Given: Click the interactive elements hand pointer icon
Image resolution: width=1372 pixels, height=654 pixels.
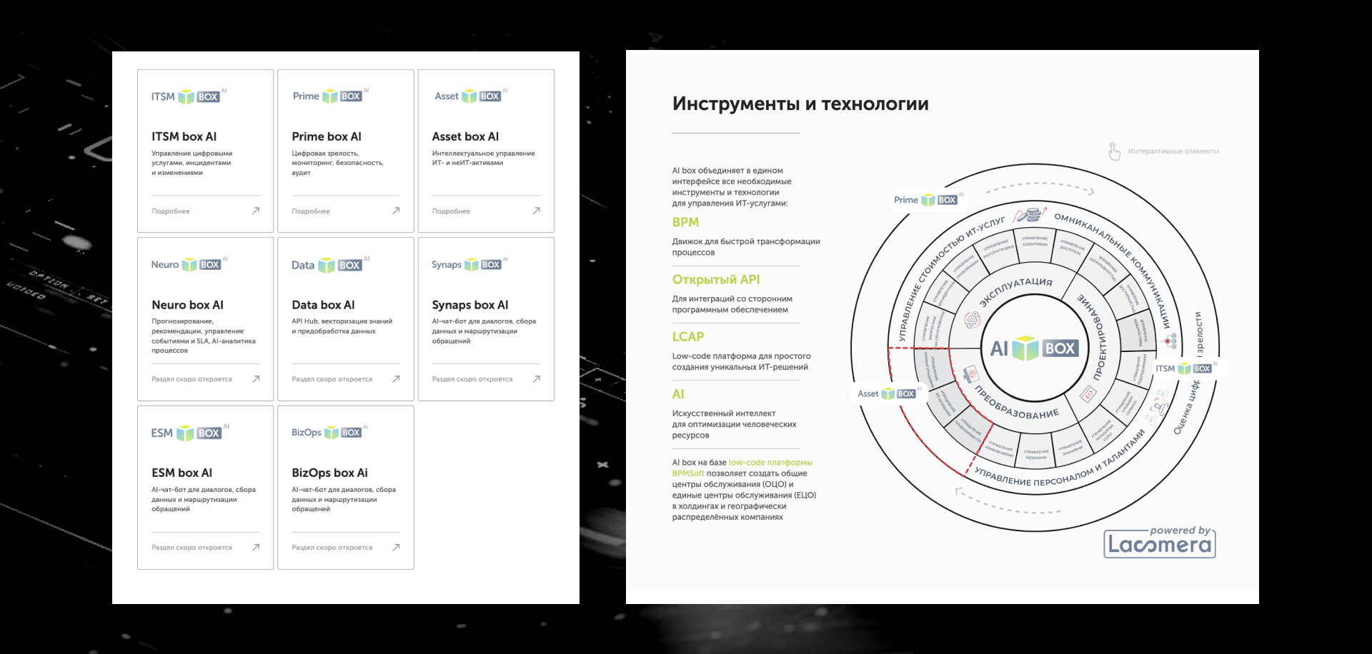Looking at the screenshot, I should pyautogui.click(x=1114, y=151).
